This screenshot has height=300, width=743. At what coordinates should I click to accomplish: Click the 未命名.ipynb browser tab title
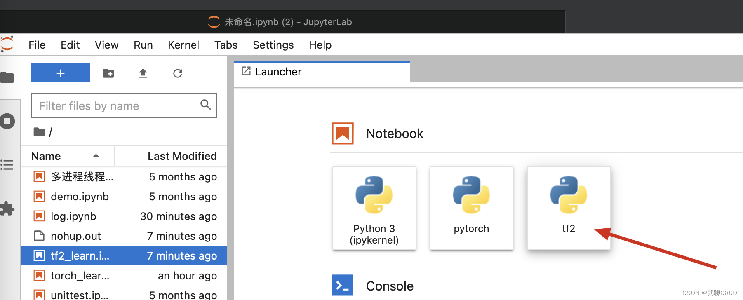(288, 22)
